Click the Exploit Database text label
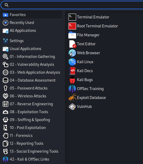 click(91, 98)
